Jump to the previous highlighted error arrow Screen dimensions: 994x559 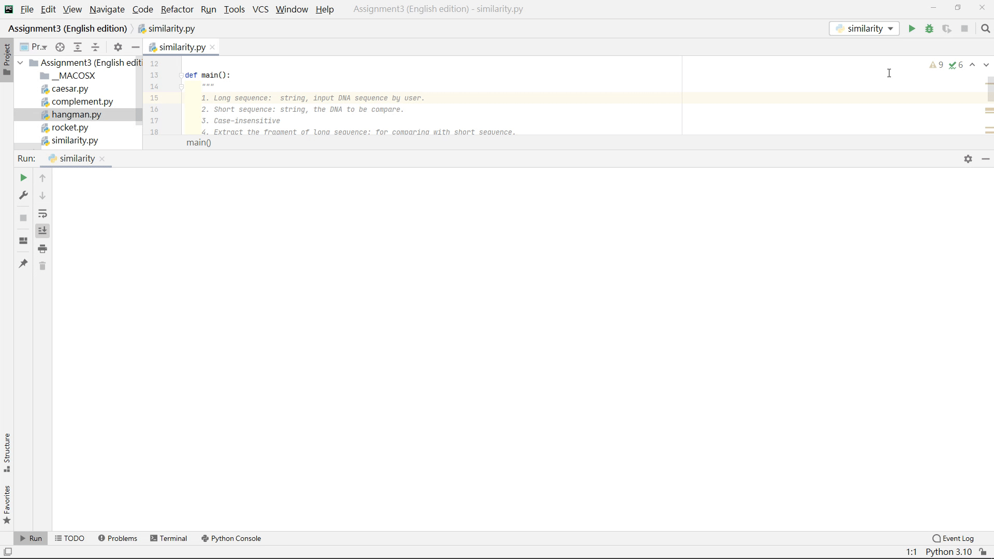(x=972, y=65)
